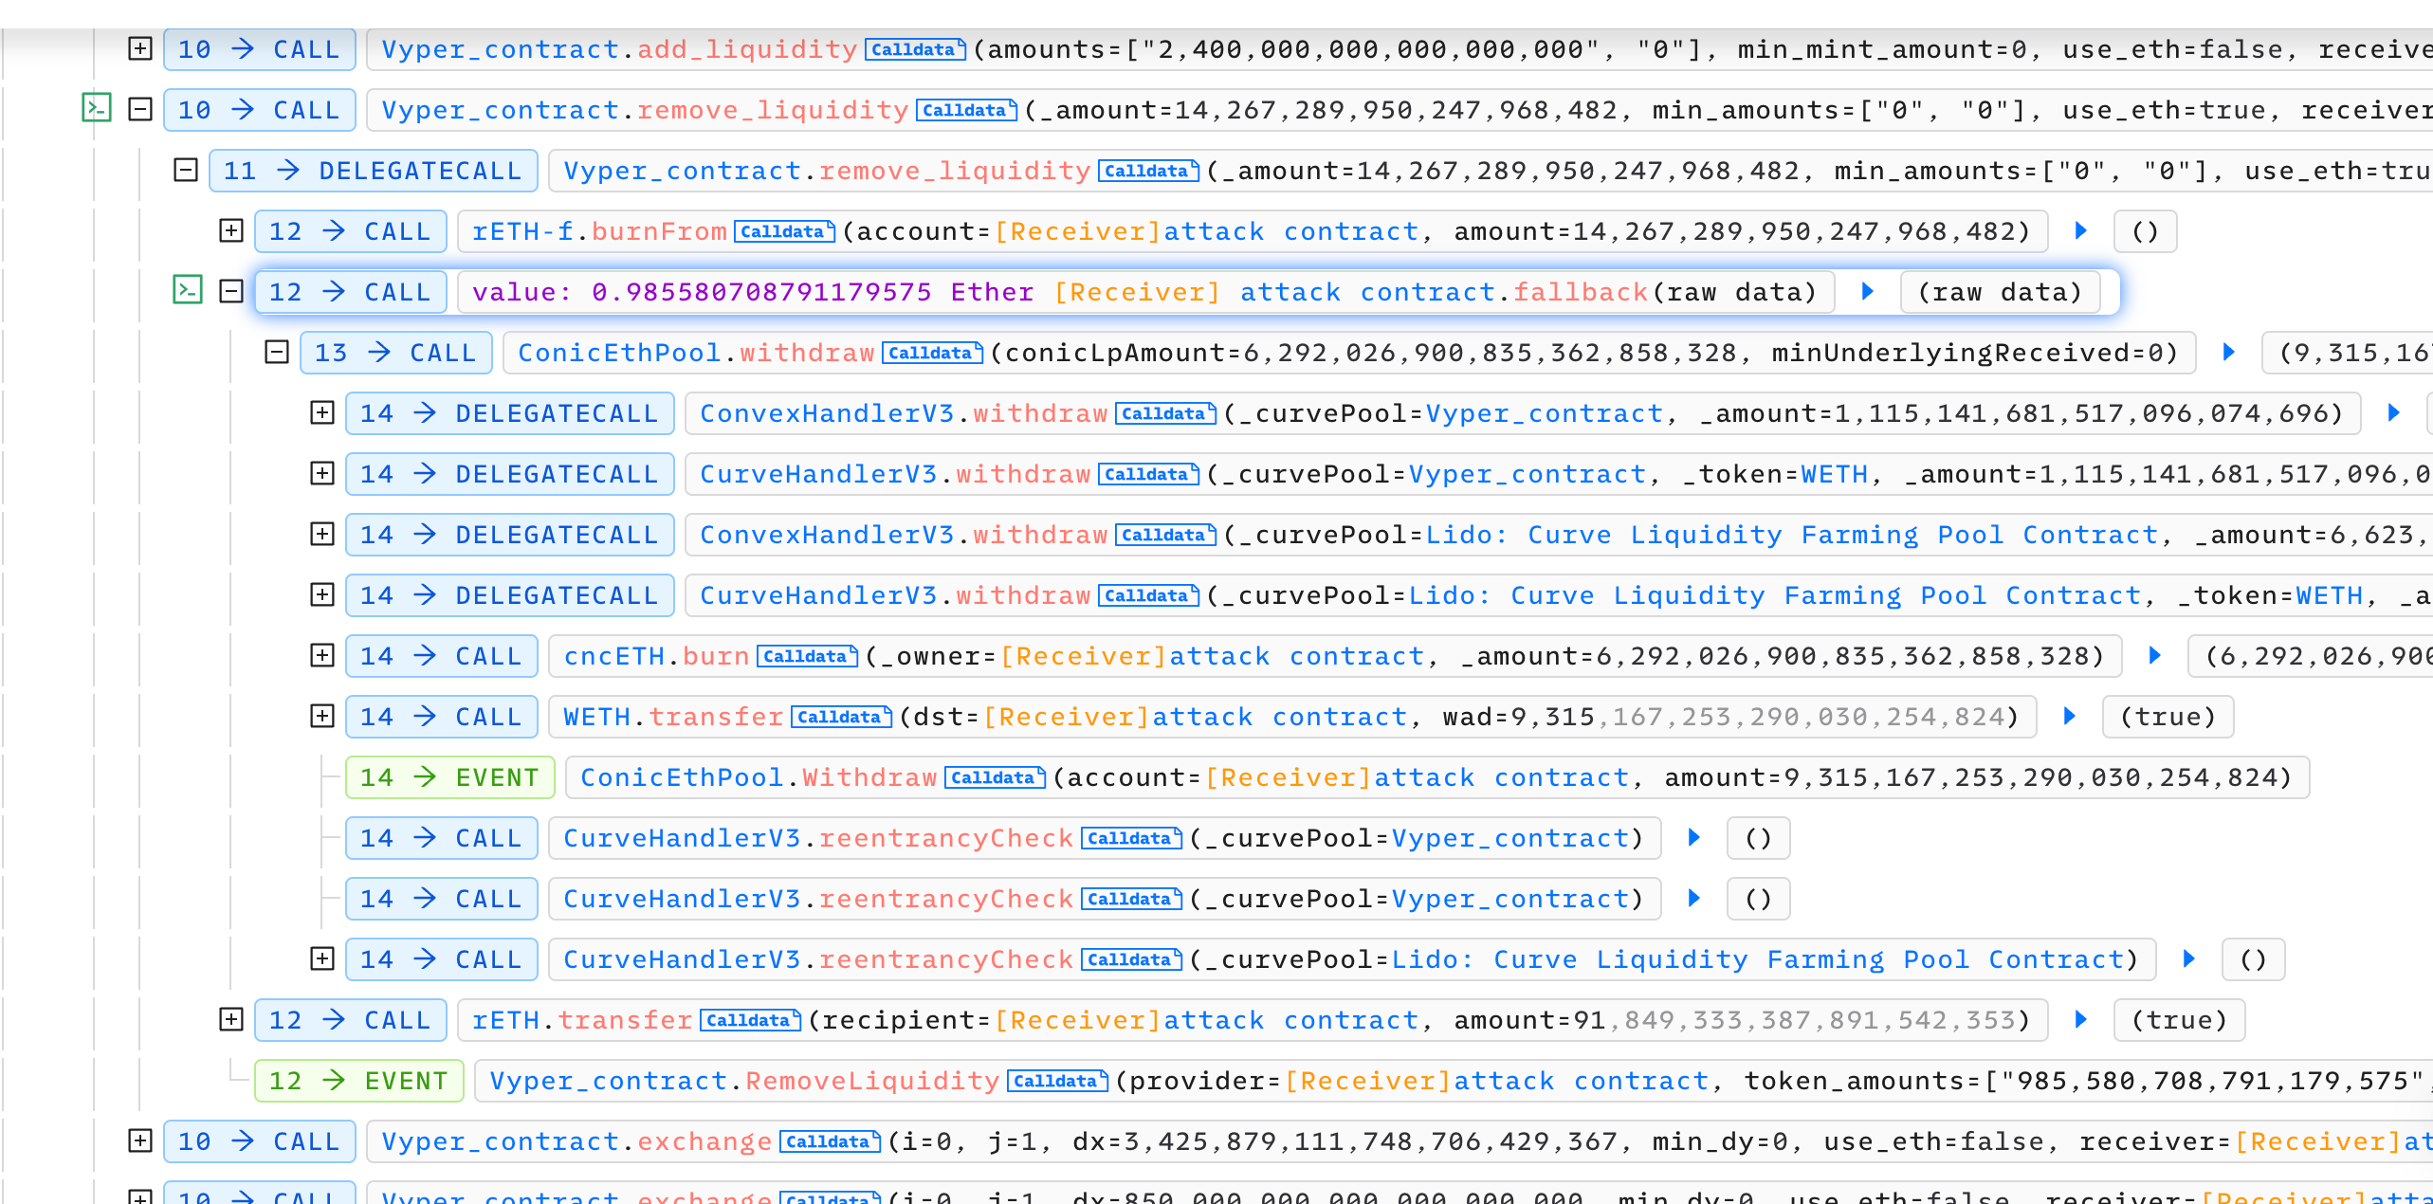Screen dimensions: 2433x1204
Task: Click Calldata badge on add_liquidity row
Action: pyautogui.click(x=914, y=49)
